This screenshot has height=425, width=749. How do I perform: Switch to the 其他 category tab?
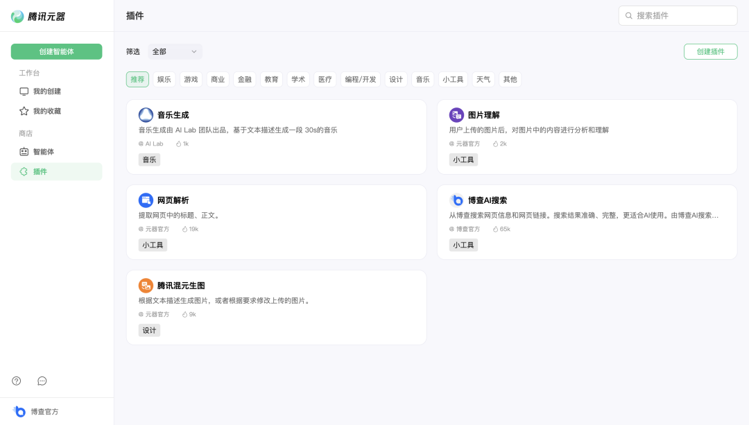pyautogui.click(x=510, y=79)
